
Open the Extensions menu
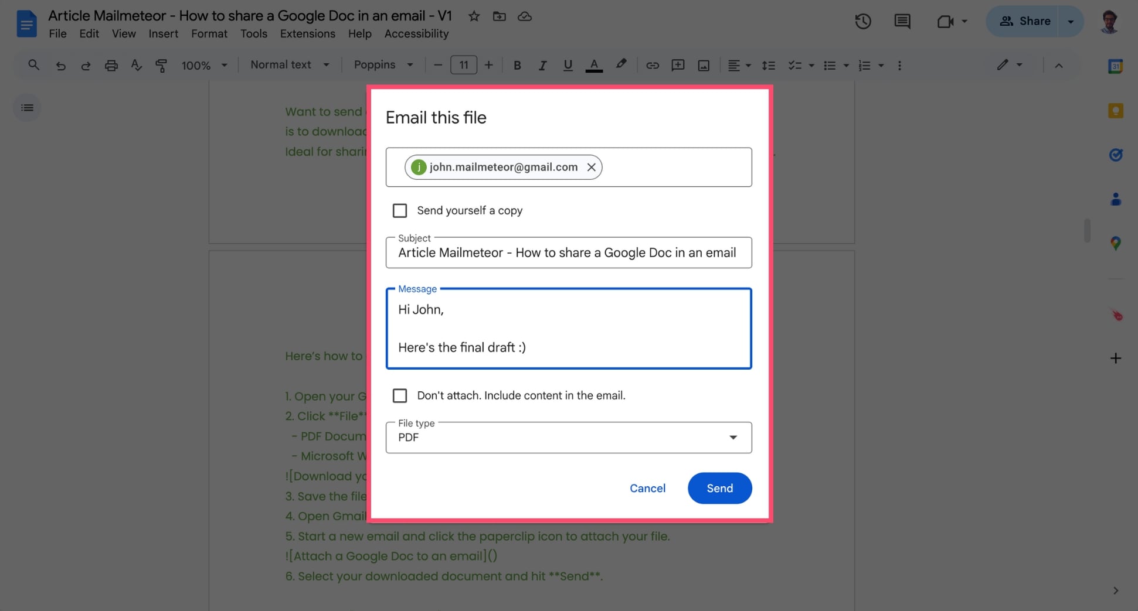coord(307,33)
